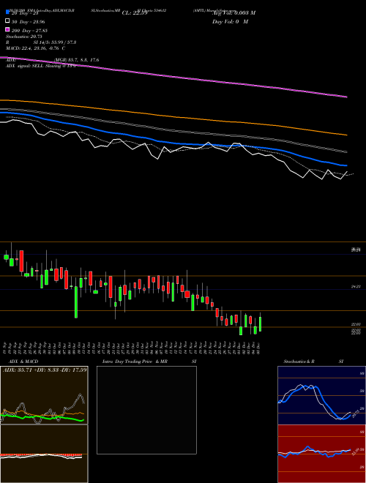The width and height of the screenshot is (366, 483).
Task: Open the ADX indicator mini chart
Action: [x=44, y=395]
